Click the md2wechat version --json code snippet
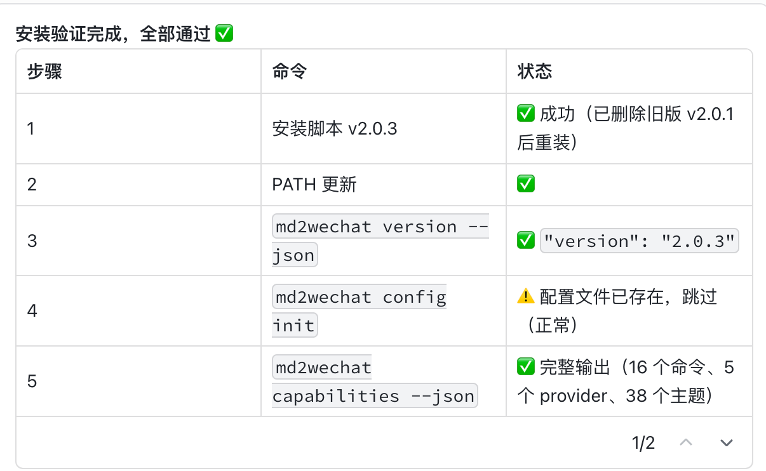The image size is (766, 471). [x=380, y=241]
